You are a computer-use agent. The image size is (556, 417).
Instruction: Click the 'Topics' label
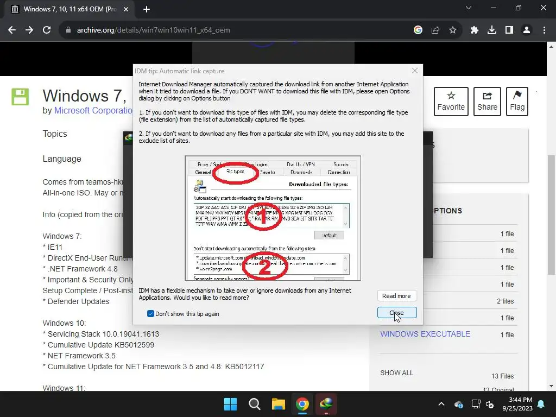pyautogui.click(x=55, y=134)
